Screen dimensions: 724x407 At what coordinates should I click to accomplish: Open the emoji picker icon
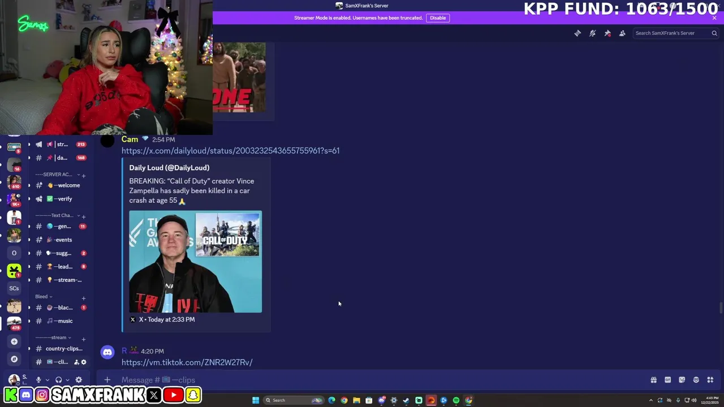tap(696, 380)
